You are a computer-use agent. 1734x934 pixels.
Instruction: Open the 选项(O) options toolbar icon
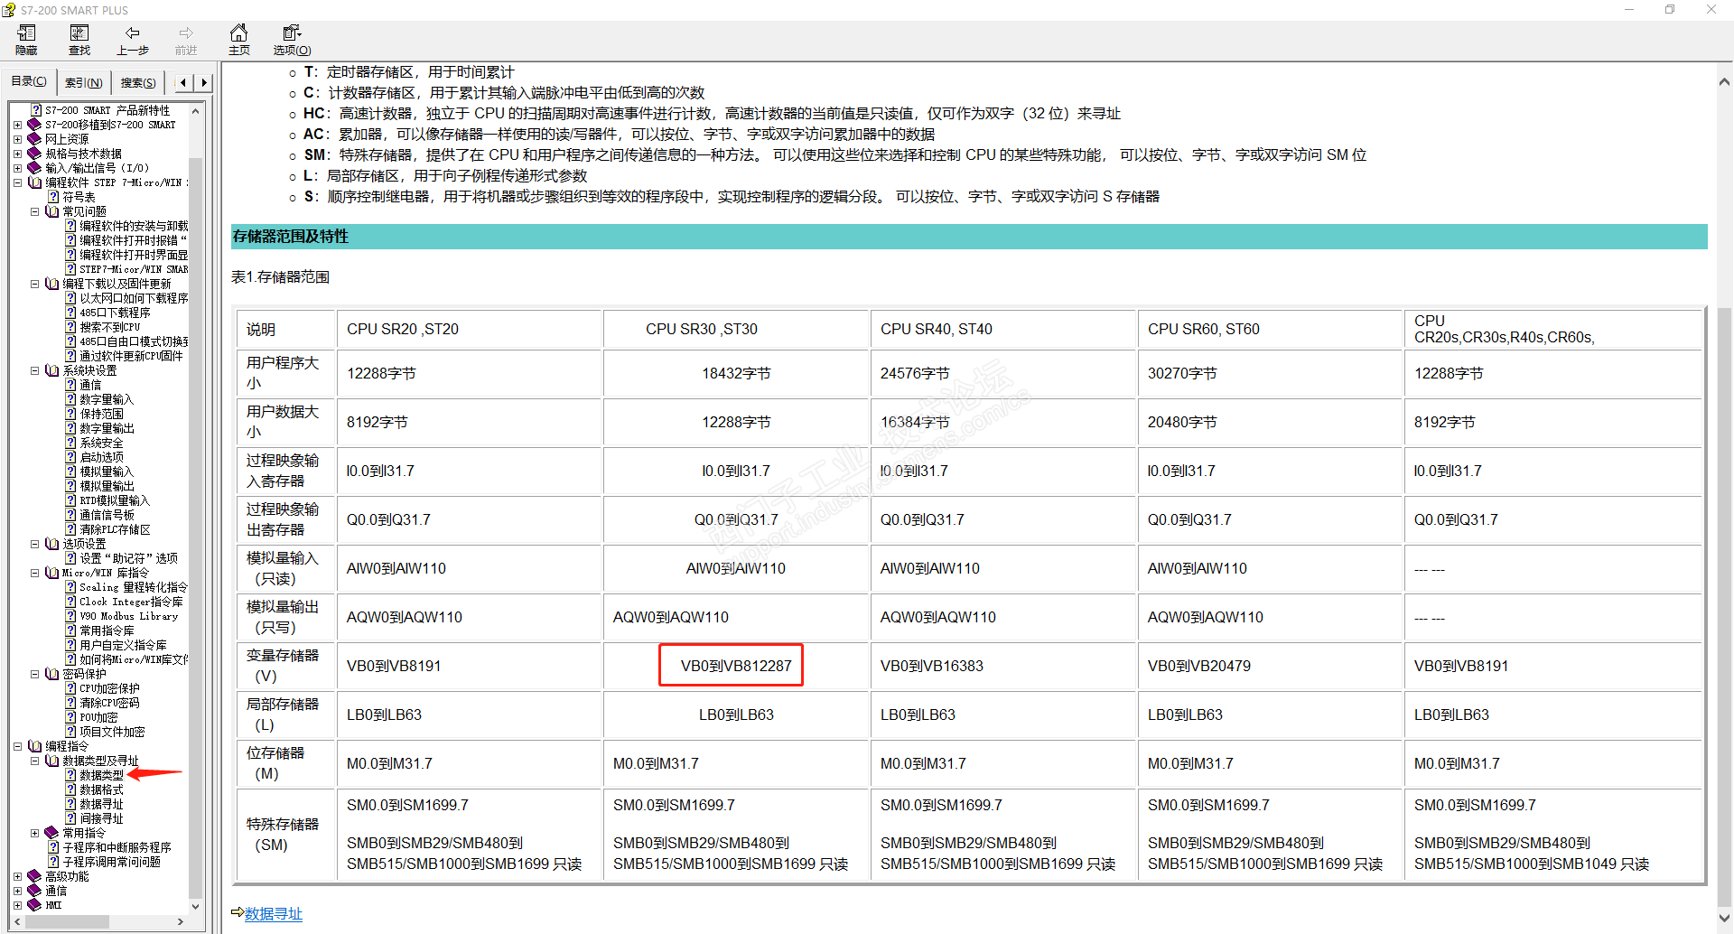292,33
